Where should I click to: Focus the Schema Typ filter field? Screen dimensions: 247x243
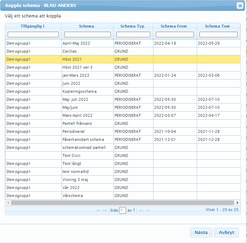click(133, 35)
